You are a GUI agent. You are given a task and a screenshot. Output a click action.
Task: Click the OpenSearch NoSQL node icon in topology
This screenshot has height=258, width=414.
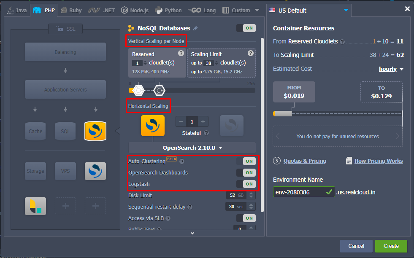click(x=95, y=131)
